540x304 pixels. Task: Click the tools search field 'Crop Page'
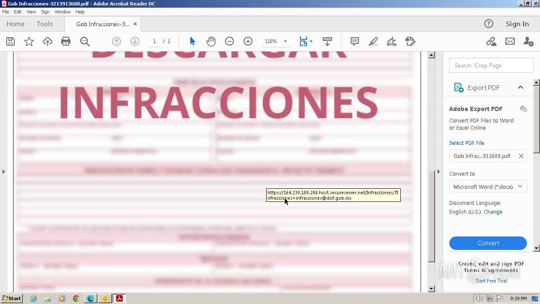pyautogui.click(x=491, y=65)
